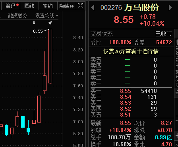Click the 换手 value 10.50%
The width and height of the screenshot is (178, 147).
coord(122,144)
